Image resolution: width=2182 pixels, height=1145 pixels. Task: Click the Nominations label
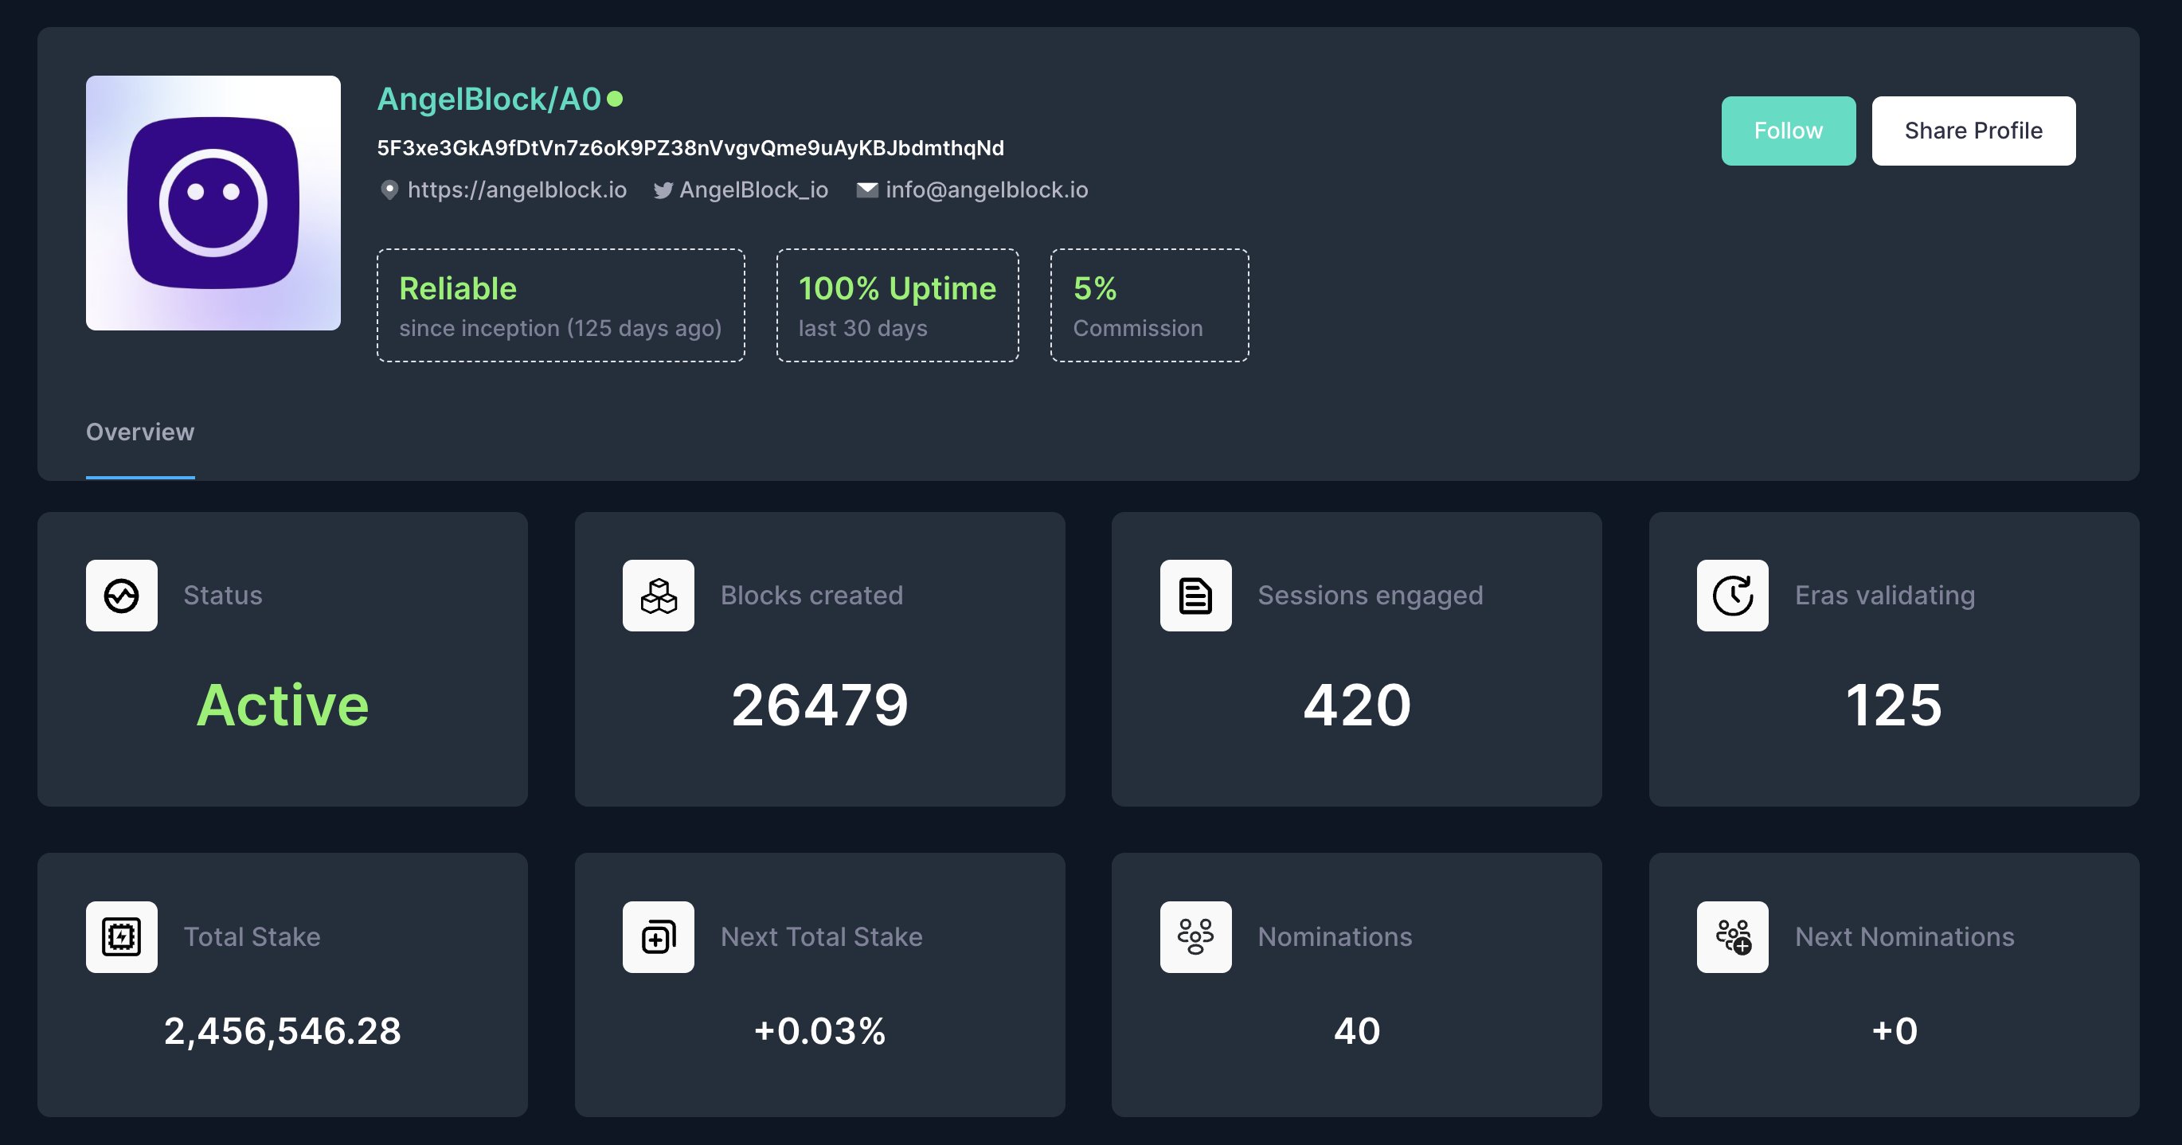(x=1335, y=936)
